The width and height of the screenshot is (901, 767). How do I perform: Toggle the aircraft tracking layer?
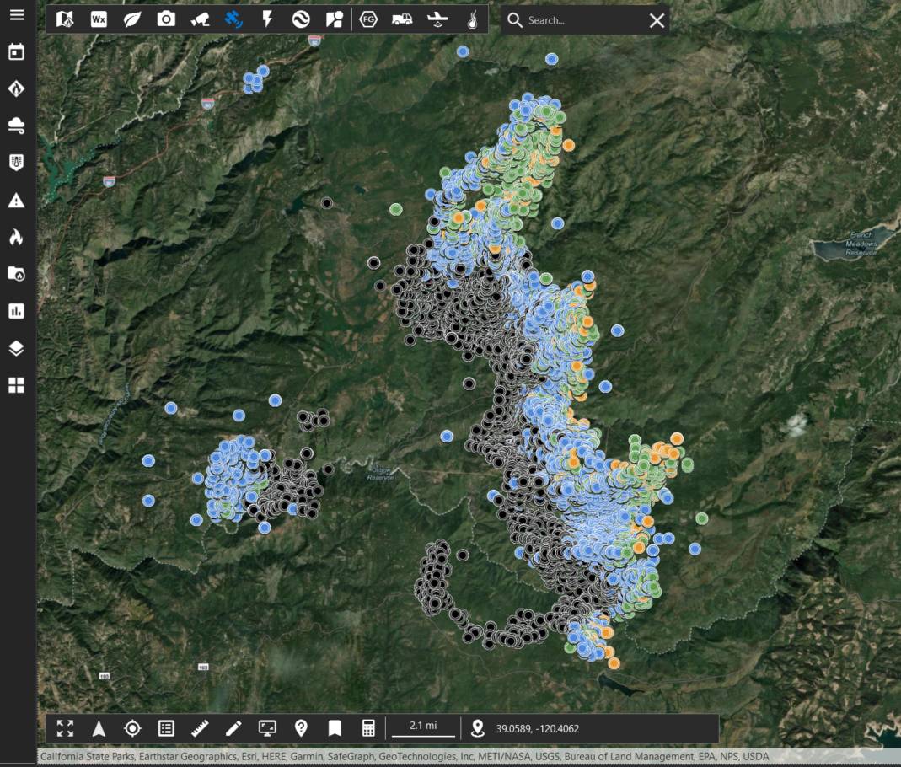pyautogui.click(x=437, y=19)
